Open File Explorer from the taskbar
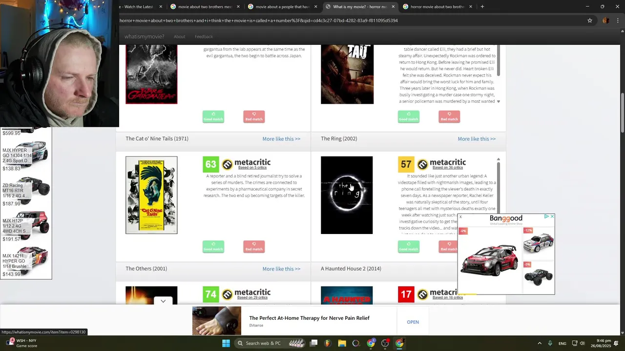The image size is (625, 351). 342,343
